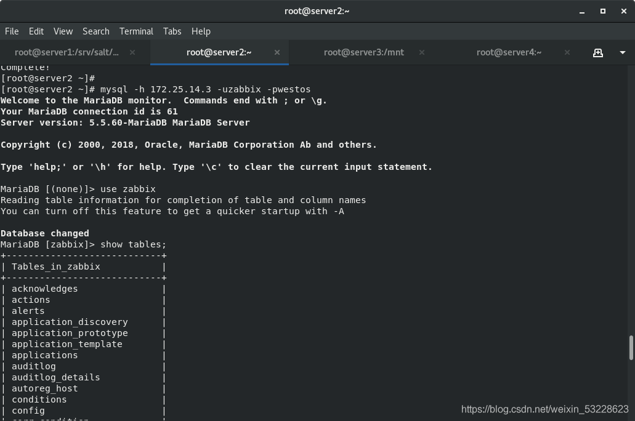Click the 'use zabbix' command line
The width and height of the screenshot is (635, 421).
coord(78,189)
